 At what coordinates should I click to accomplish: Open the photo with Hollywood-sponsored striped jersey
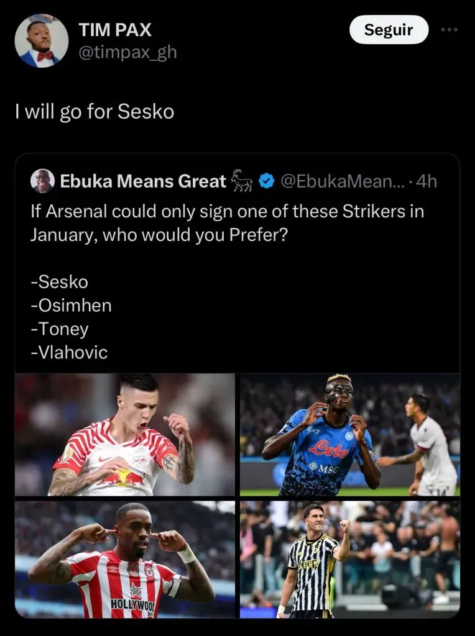coord(125,560)
